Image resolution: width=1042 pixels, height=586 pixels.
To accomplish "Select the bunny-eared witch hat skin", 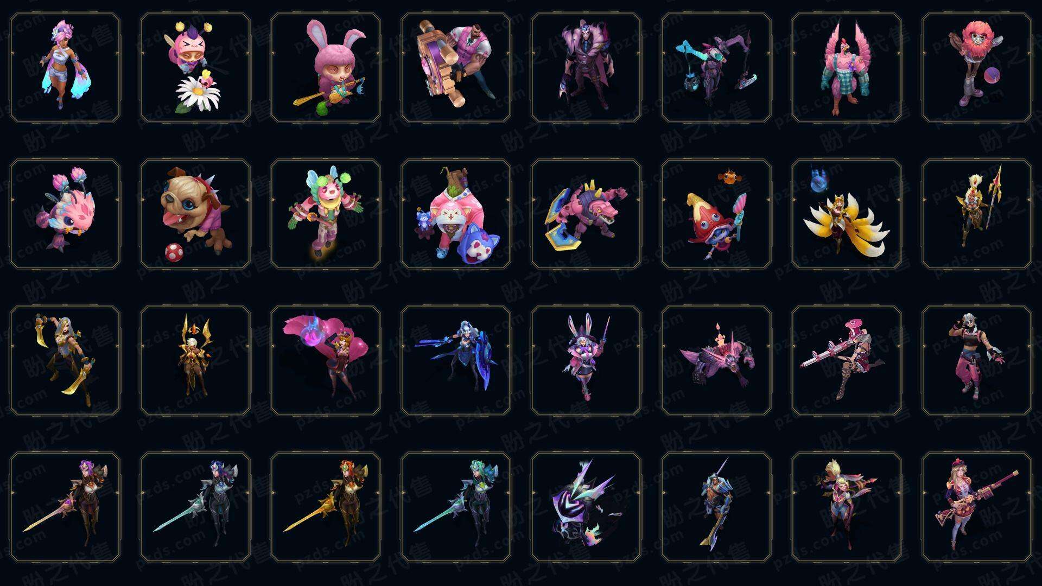I will (x=586, y=361).
